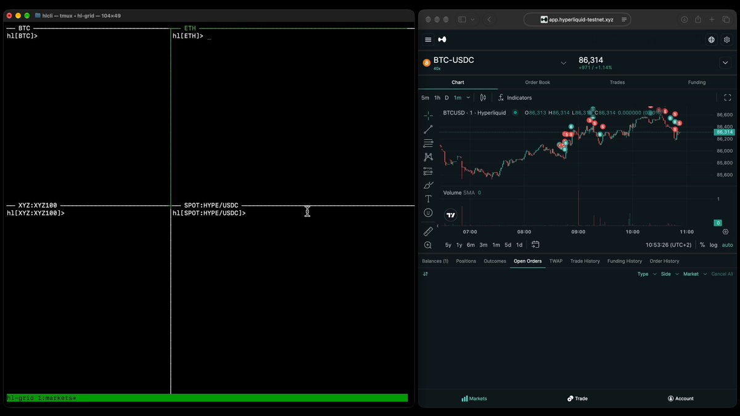Enter fullscreen chart mode
This screenshot has height=416, width=740.
click(727, 97)
